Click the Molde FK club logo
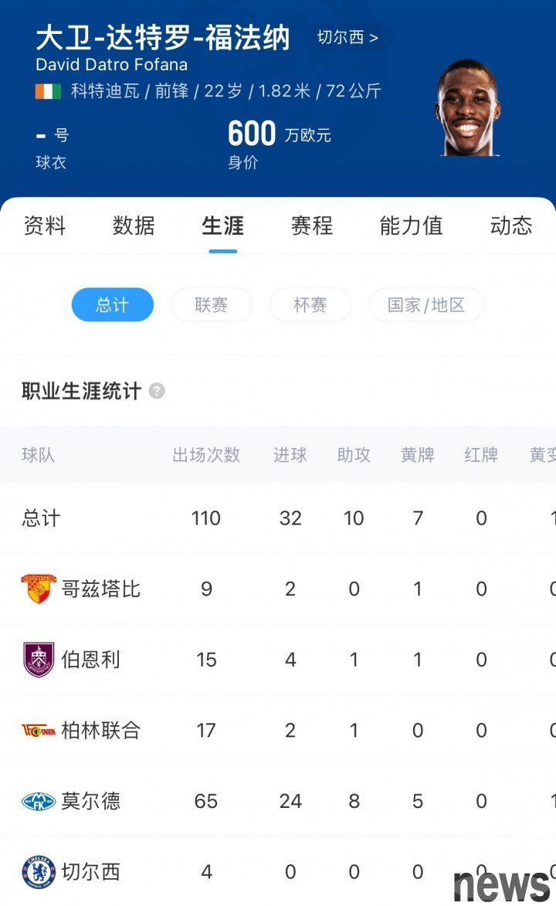The image size is (556, 906). pyautogui.click(x=38, y=801)
